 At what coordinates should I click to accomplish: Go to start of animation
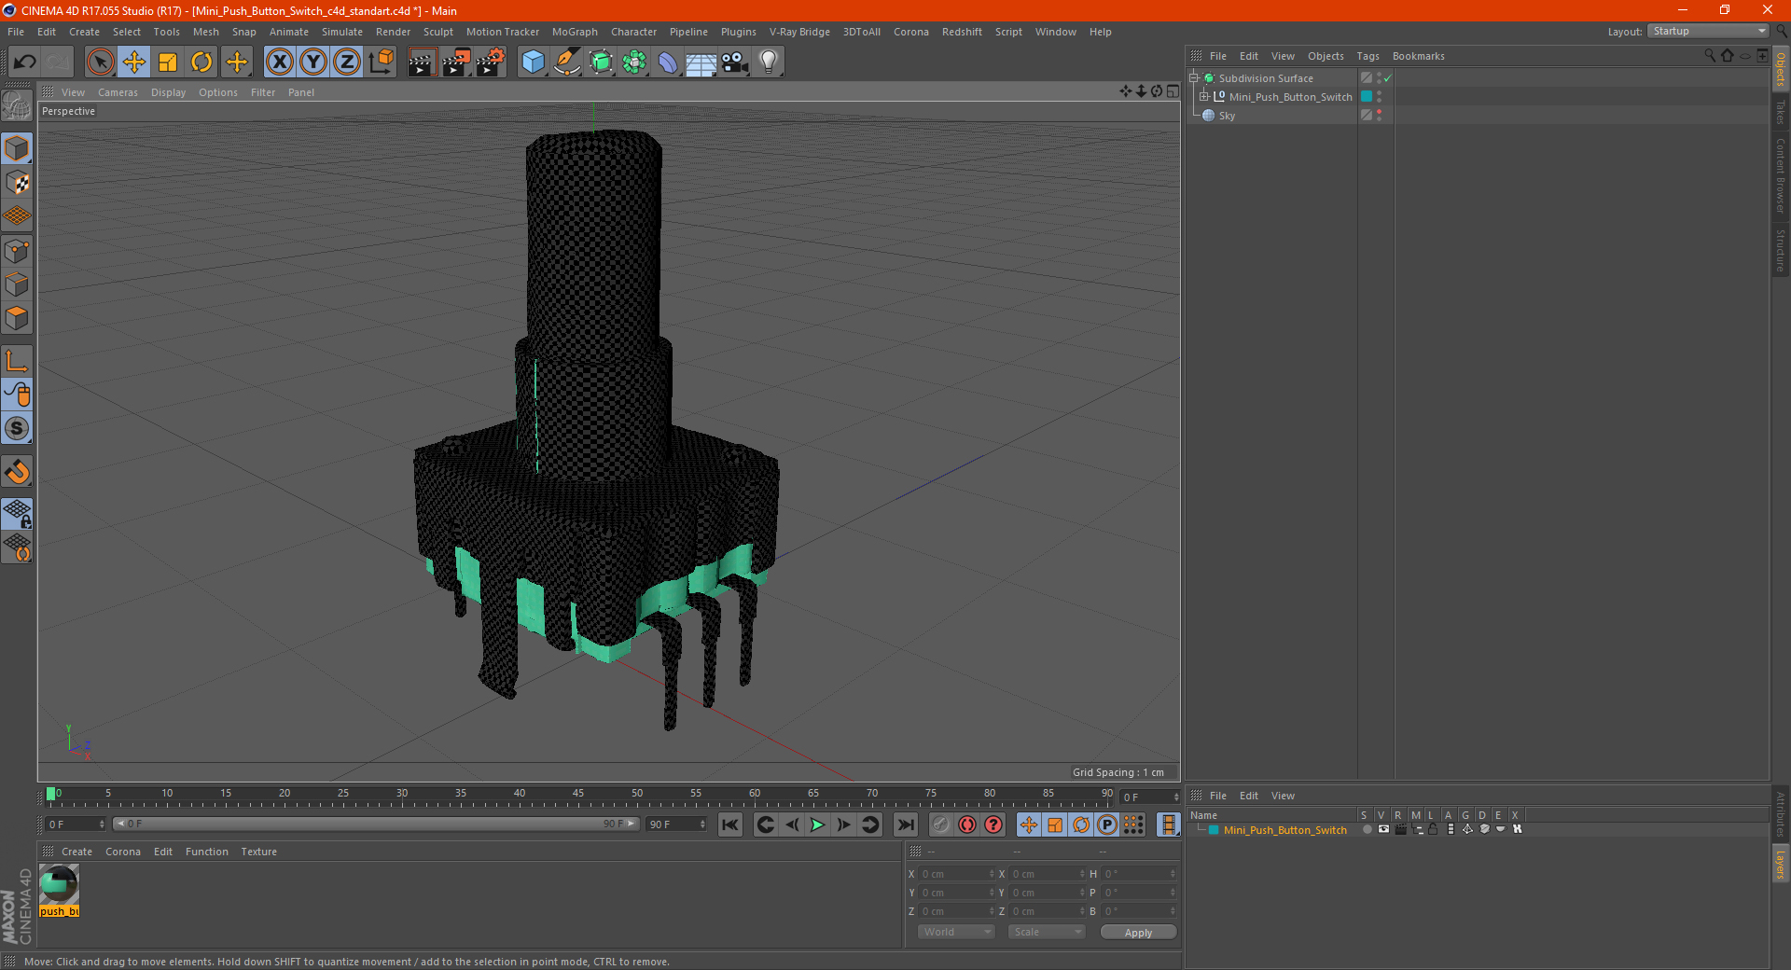pyautogui.click(x=730, y=824)
